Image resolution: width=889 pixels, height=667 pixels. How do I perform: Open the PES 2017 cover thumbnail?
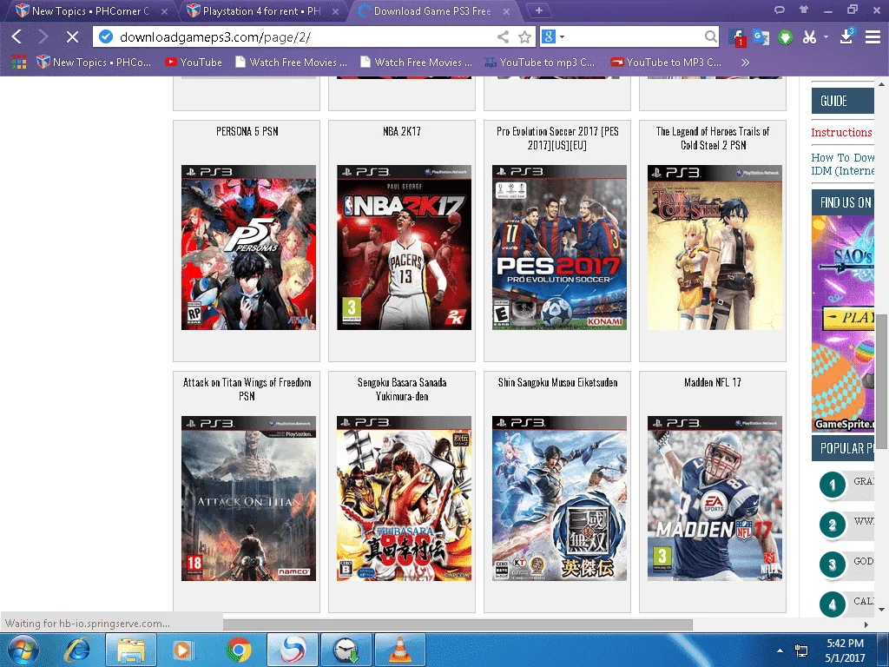559,248
